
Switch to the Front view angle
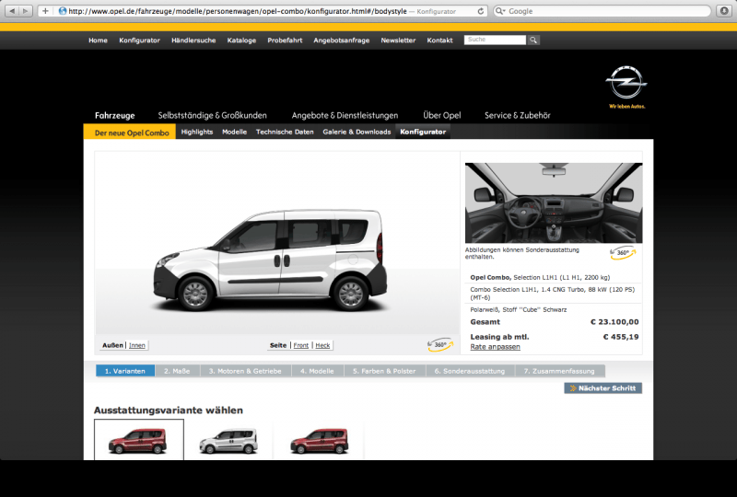click(x=301, y=345)
